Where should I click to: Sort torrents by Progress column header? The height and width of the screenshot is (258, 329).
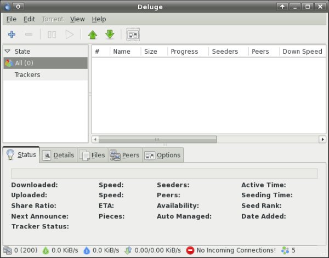coord(184,51)
